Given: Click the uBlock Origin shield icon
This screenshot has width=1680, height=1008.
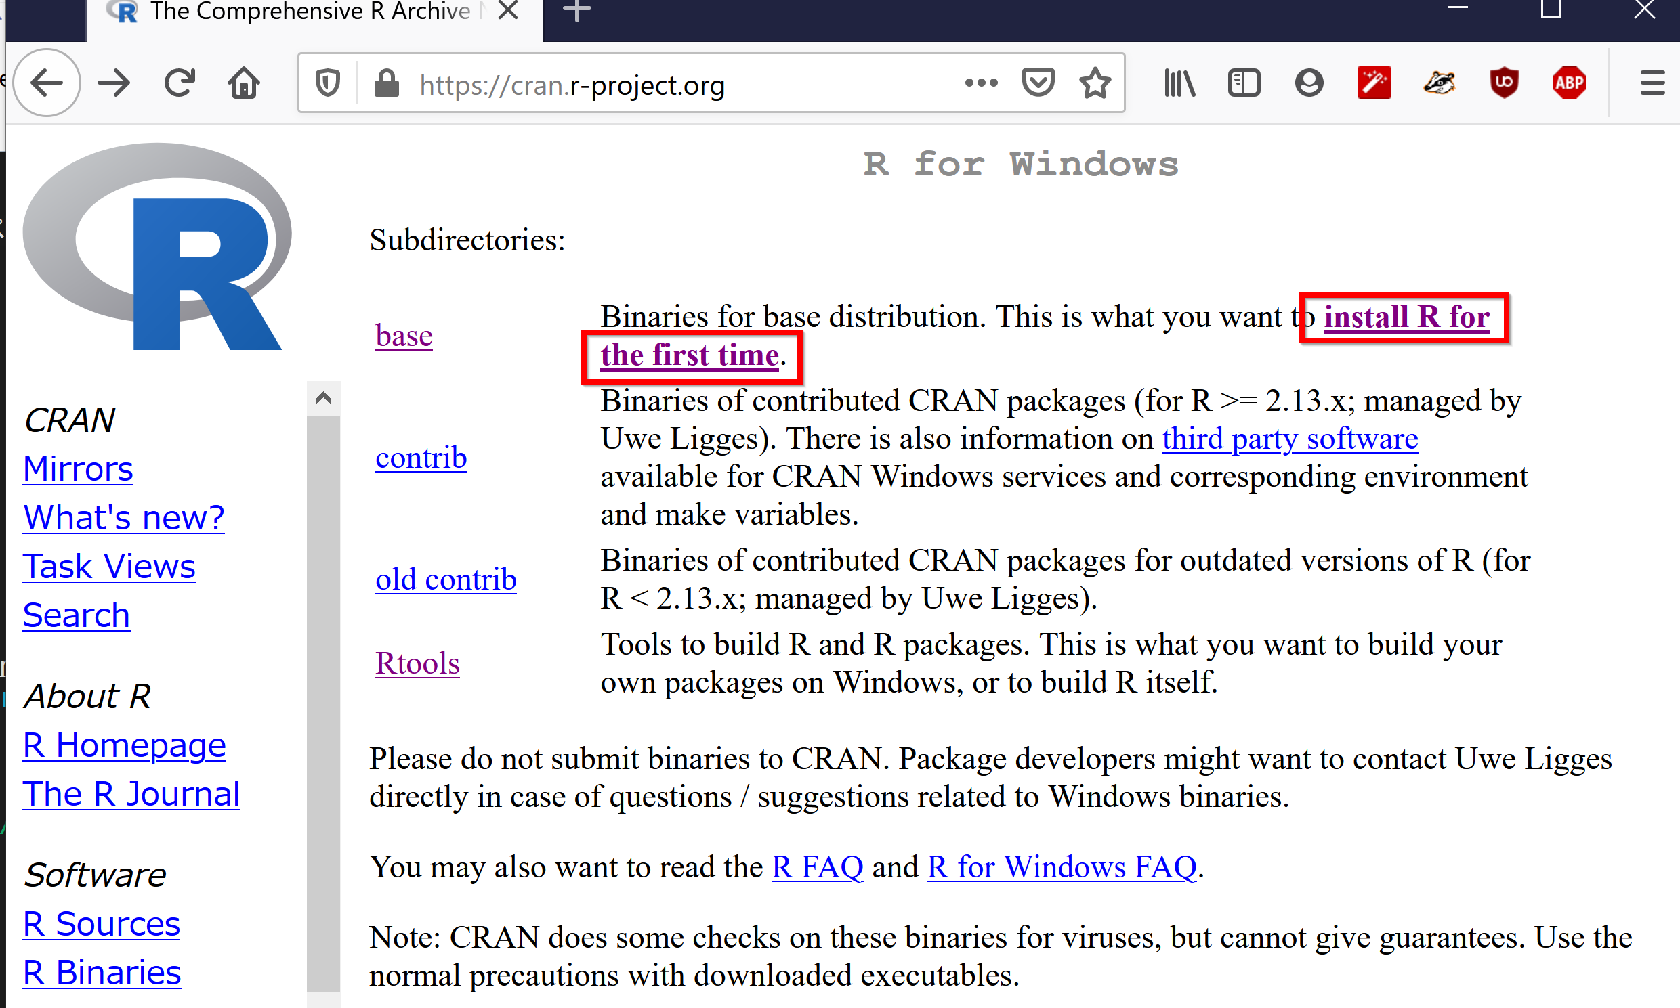Looking at the screenshot, I should click(1504, 84).
